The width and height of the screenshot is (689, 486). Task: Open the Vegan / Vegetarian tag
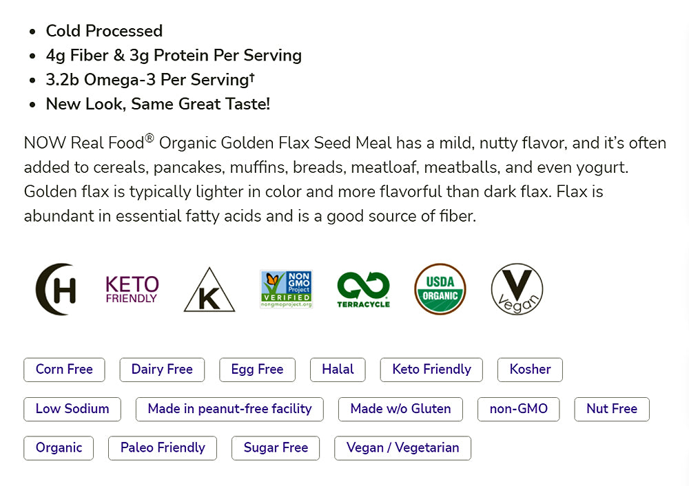click(x=402, y=448)
